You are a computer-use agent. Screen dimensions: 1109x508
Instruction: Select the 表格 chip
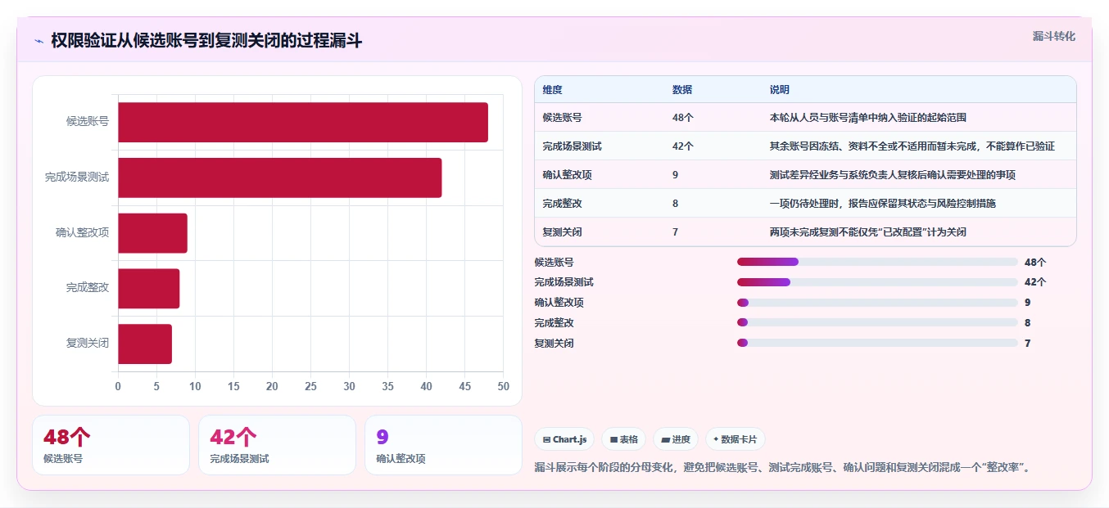623,439
